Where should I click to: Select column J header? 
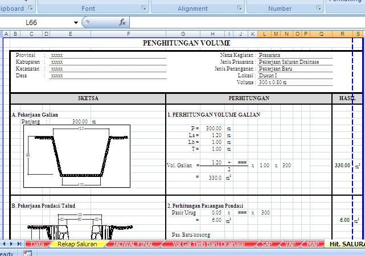pyautogui.click(x=240, y=34)
